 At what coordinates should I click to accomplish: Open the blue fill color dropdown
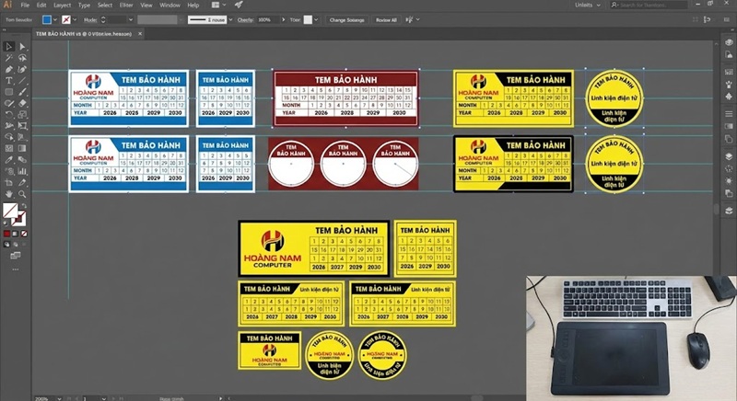coord(53,18)
